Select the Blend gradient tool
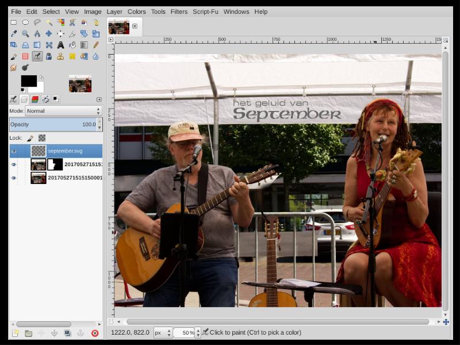Image resolution: width=460 pixels, height=345 pixels. [x=84, y=45]
